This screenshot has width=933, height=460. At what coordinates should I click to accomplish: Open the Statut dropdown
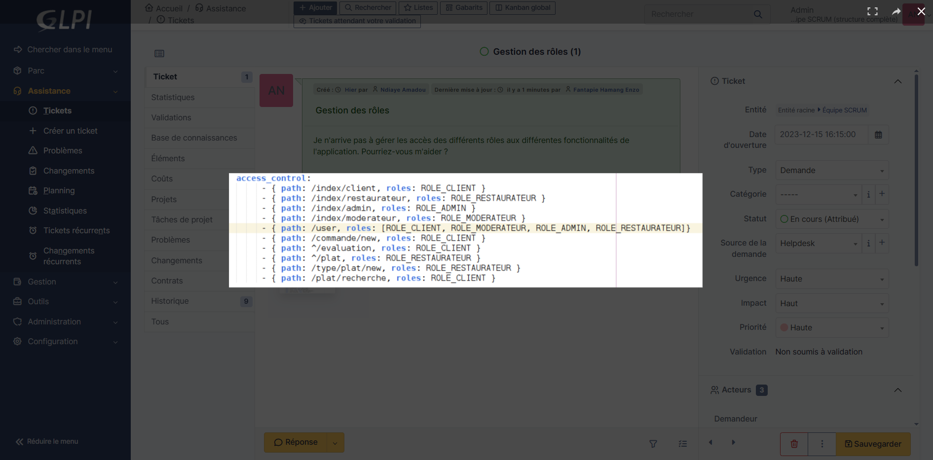click(832, 219)
